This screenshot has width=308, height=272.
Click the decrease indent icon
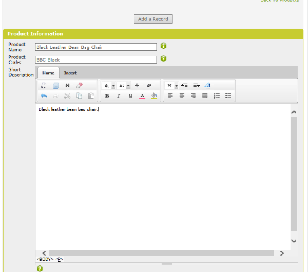(184, 86)
